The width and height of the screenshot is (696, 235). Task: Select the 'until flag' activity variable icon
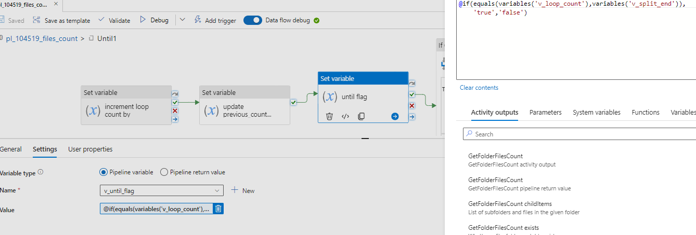(x=330, y=96)
